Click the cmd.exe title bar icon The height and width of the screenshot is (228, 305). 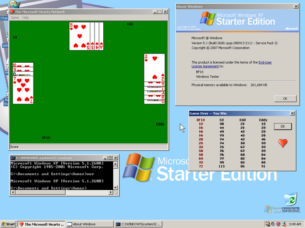point(13,158)
